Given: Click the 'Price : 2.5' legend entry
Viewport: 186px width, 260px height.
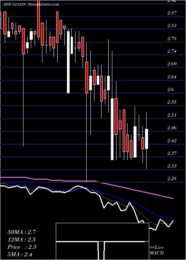Looking at the screenshot, I should tap(22, 247).
